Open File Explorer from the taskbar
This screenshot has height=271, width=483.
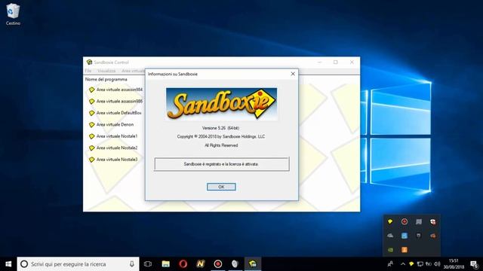click(x=166, y=264)
